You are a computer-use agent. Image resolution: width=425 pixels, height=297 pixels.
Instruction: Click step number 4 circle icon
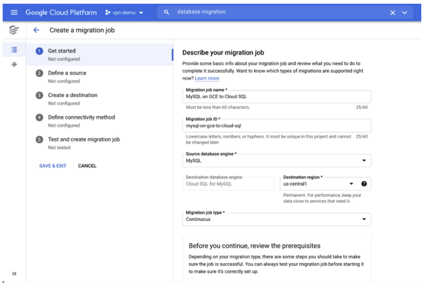(39, 118)
